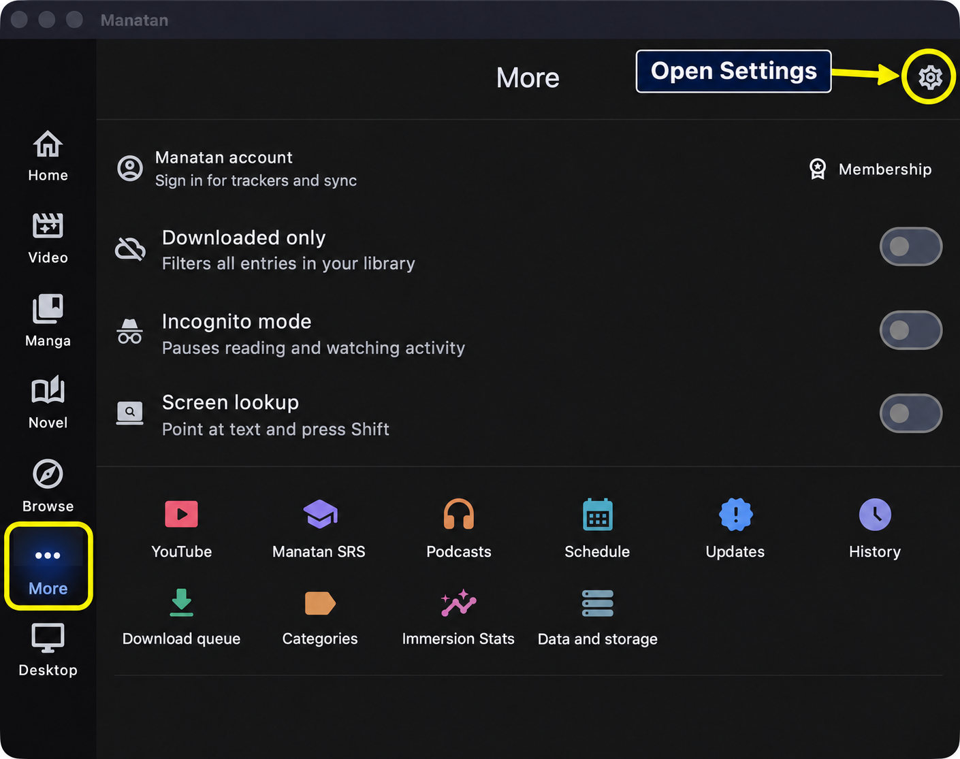The height and width of the screenshot is (759, 960).
Task: Toggle the Downloaded only switch
Action: coord(910,246)
